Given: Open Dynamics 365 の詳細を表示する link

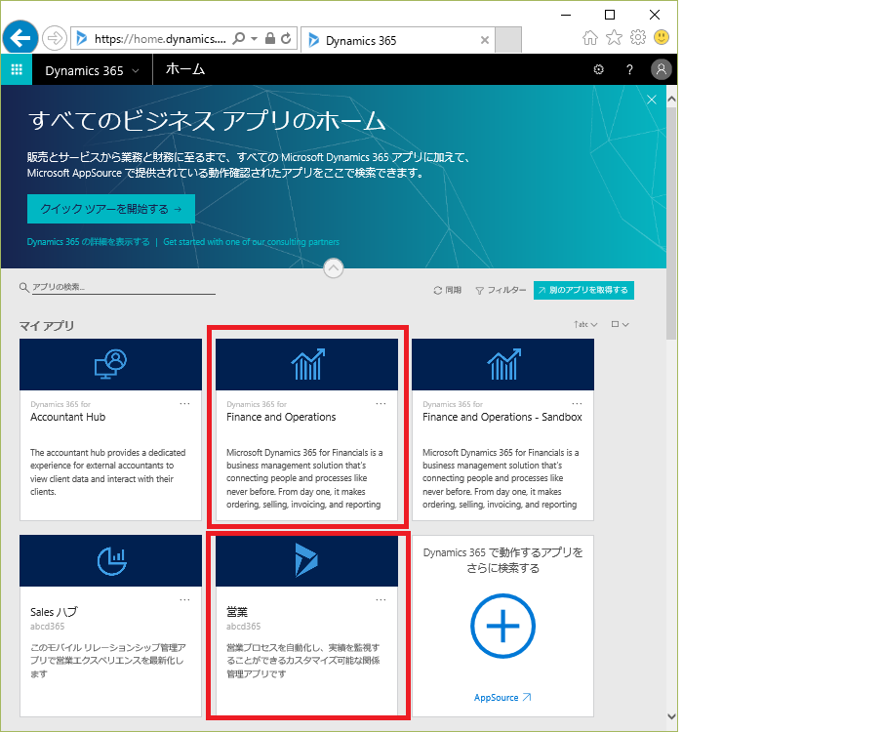Looking at the screenshot, I should [x=89, y=242].
